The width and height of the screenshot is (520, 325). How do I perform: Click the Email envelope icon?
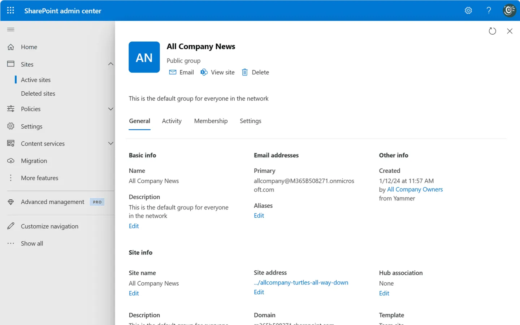point(173,72)
